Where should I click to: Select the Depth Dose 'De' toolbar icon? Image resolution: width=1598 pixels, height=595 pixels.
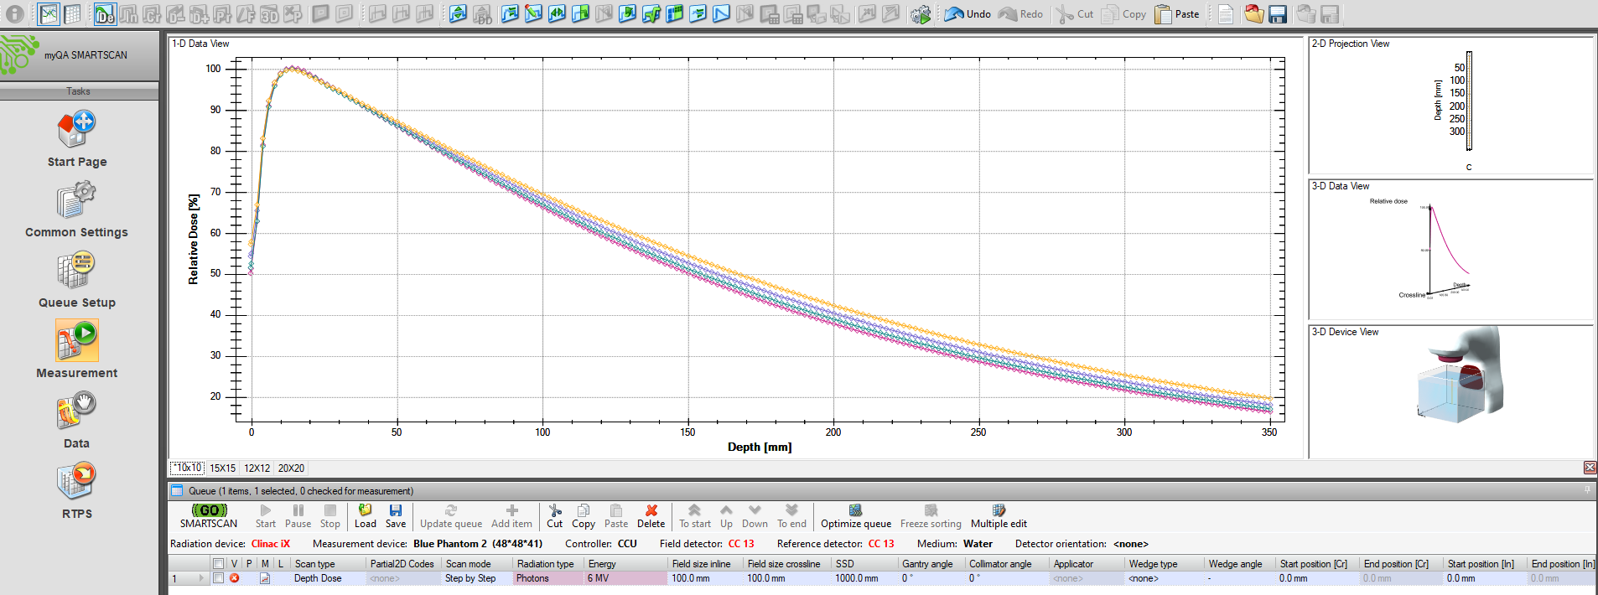point(105,14)
